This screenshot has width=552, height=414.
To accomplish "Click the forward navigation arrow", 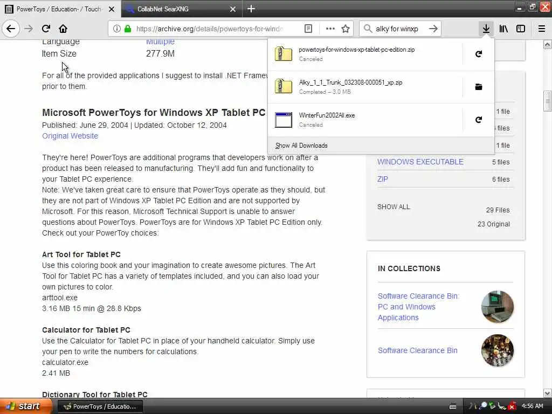I will coord(29,29).
